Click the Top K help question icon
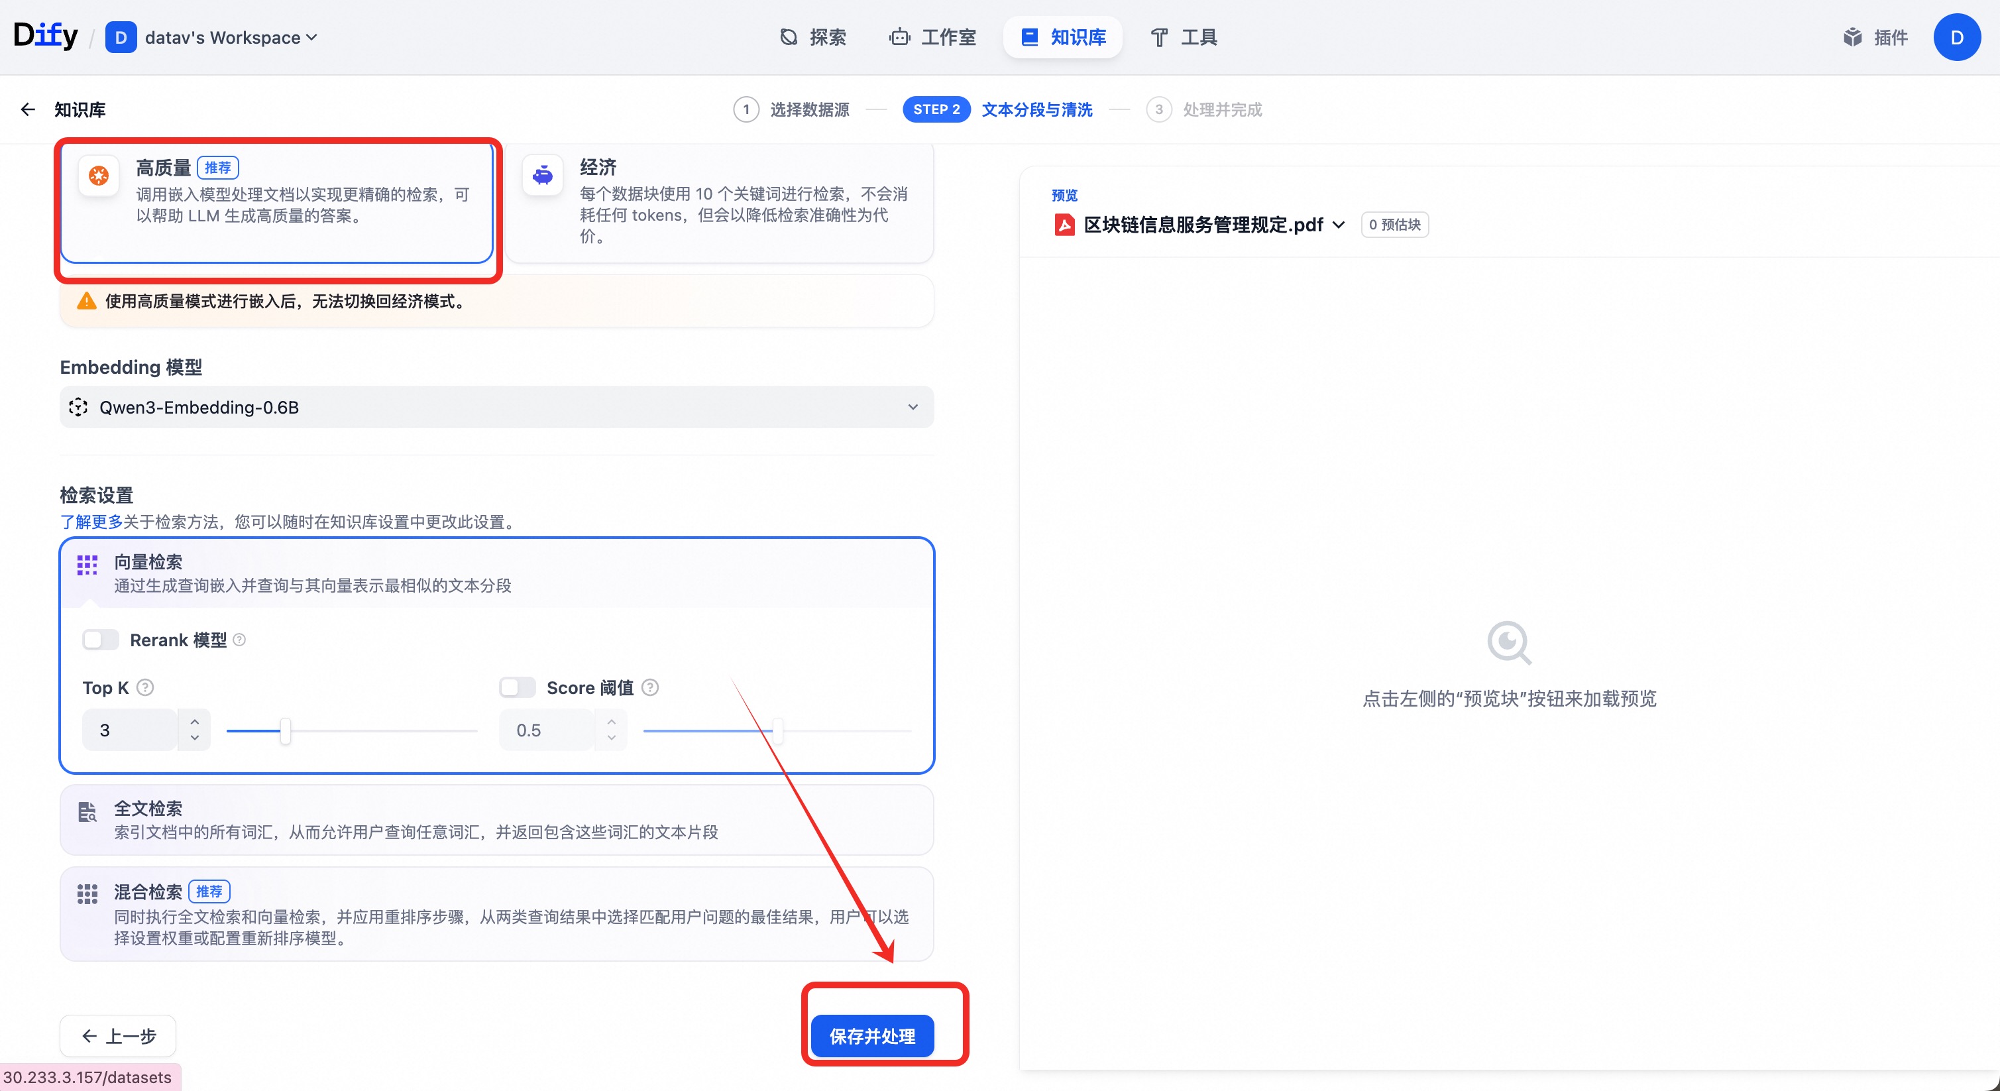Image resolution: width=2000 pixels, height=1091 pixels. (x=145, y=687)
